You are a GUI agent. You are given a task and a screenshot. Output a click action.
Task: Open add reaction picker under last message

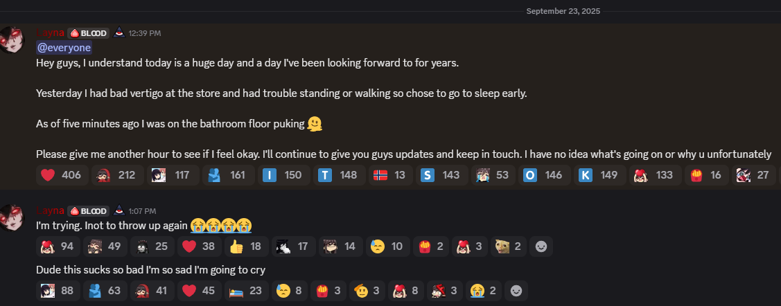coord(516,291)
